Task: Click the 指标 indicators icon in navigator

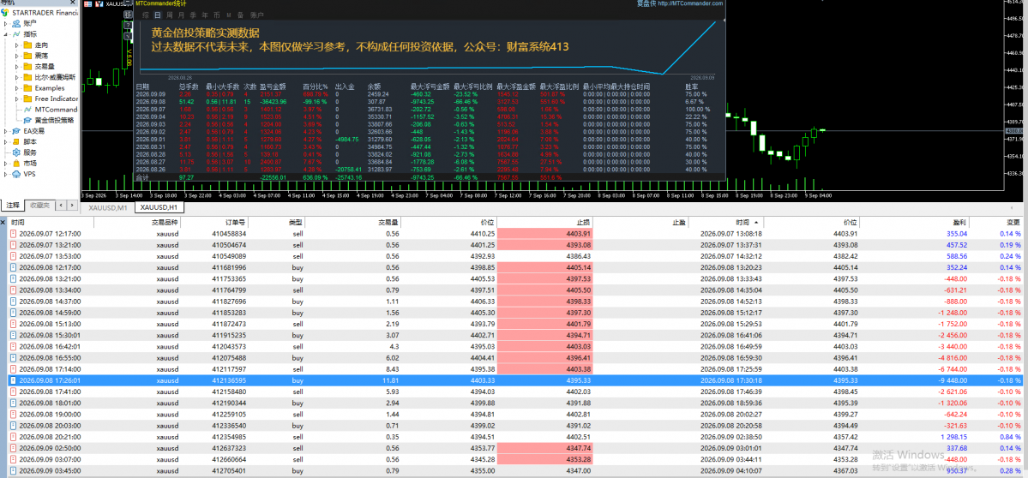Action: point(16,34)
